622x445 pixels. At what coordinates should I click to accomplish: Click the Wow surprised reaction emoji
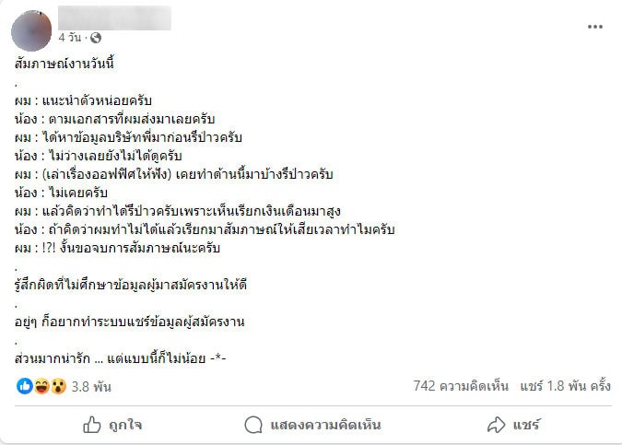pos(57,386)
